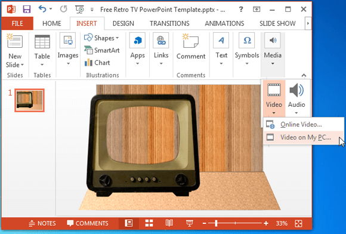Click the Save icon in the quick access toolbar
346x234 pixels.
point(27,10)
